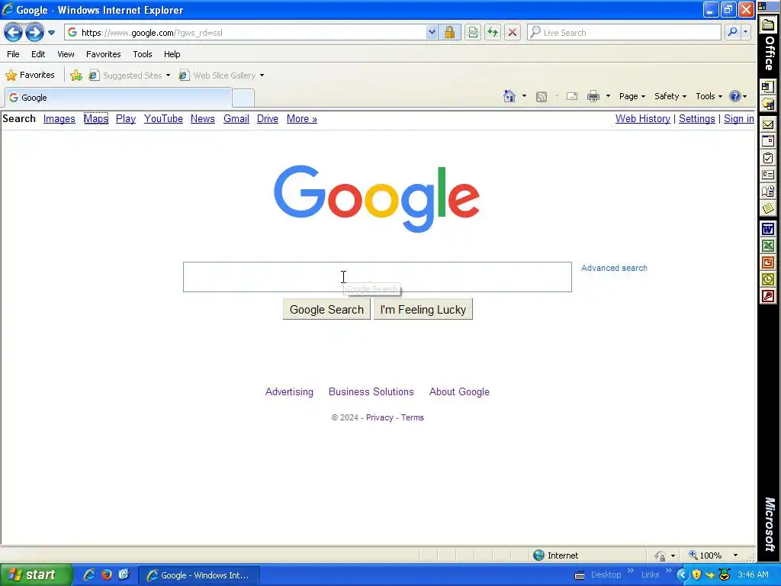
Task: Open search provider dropdown next to magnifier
Action: [745, 33]
